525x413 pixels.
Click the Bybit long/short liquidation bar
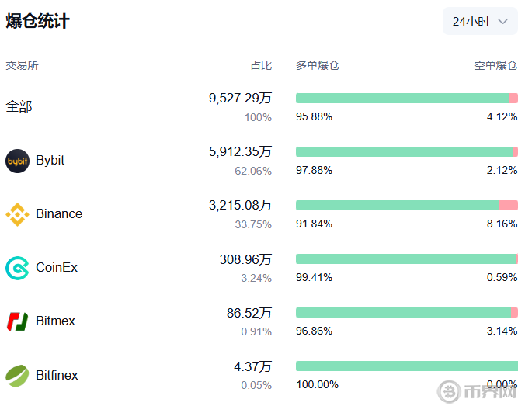tap(406, 152)
